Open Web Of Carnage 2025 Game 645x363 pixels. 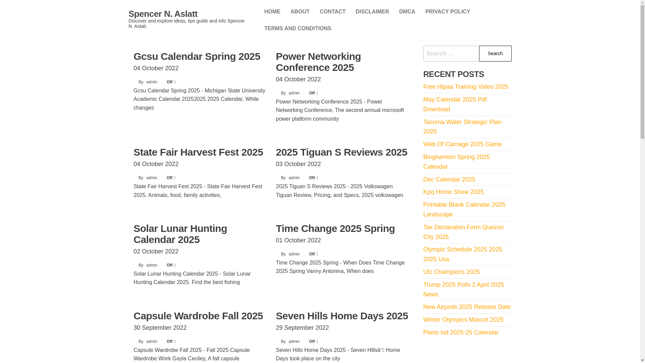click(462, 144)
